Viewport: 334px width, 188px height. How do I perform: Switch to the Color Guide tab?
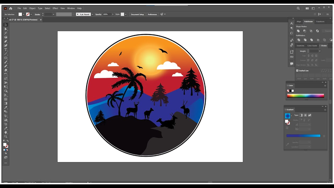312,46
